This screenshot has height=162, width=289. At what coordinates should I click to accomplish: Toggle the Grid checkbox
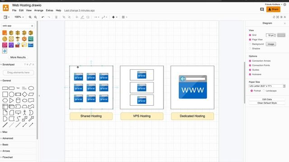[250, 35]
